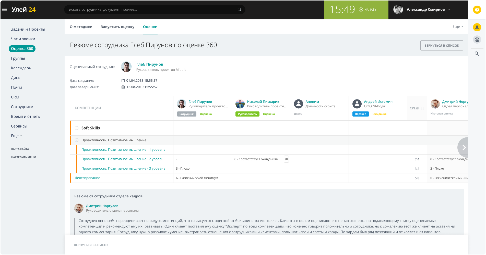This screenshot has height=255, width=486.
Task: Click the green Руководитель role badge
Action: (247, 114)
